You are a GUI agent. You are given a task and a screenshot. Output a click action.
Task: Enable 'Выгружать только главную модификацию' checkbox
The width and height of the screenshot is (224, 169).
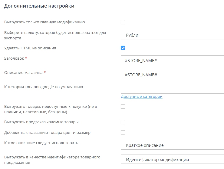click(x=123, y=22)
